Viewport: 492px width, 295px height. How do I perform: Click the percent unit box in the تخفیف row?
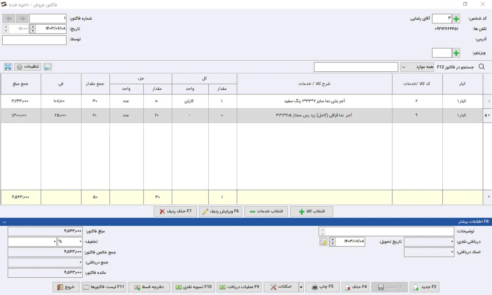[x=70, y=242]
